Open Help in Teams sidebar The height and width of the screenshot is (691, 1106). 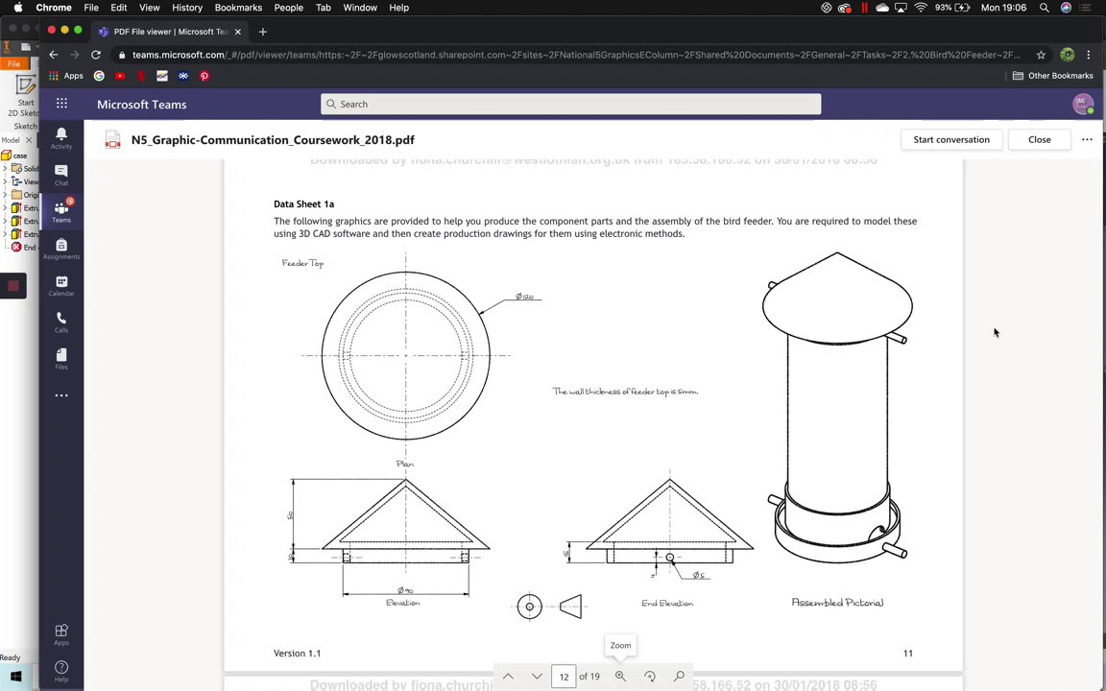point(61,671)
